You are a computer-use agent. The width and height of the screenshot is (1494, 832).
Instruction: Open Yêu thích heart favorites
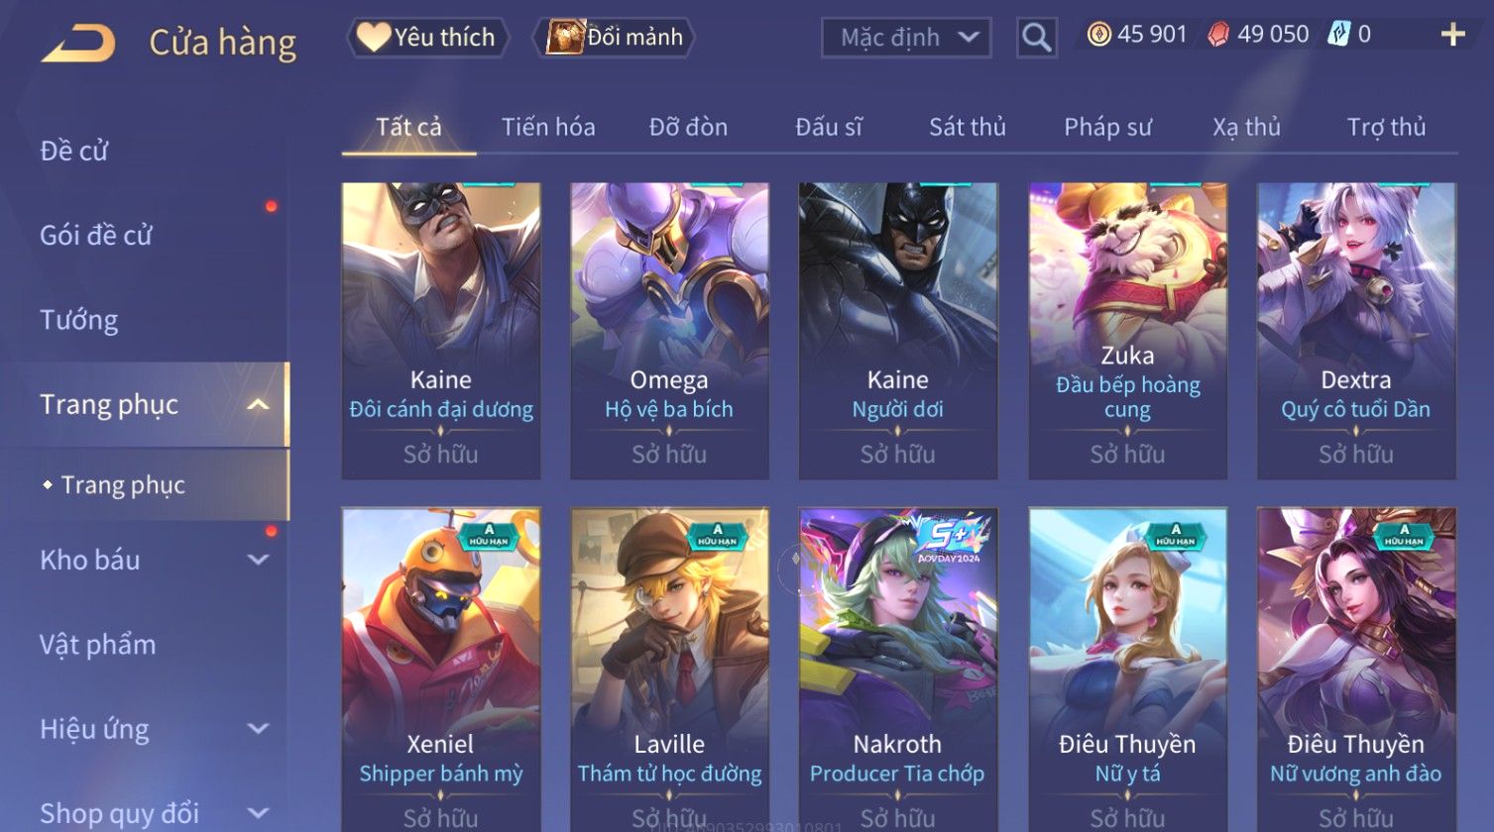pos(427,38)
